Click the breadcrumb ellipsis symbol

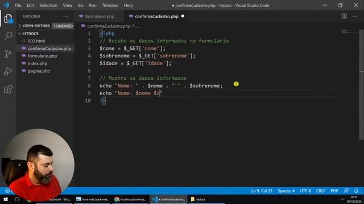point(138,27)
